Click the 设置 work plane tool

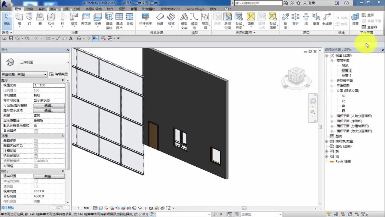[x=355, y=19]
